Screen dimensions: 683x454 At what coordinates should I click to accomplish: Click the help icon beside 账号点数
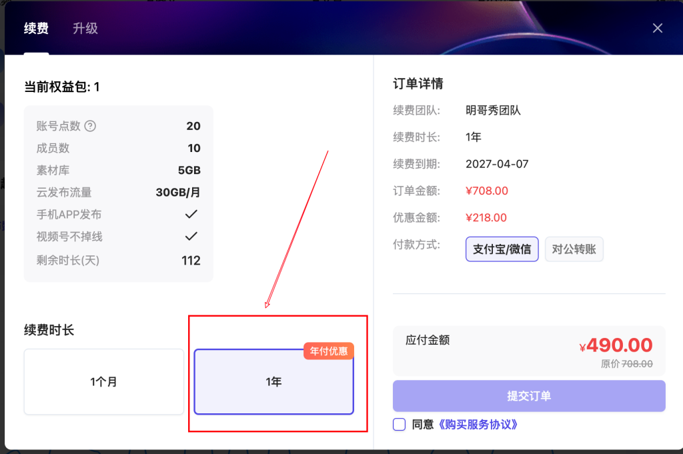click(91, 126)
